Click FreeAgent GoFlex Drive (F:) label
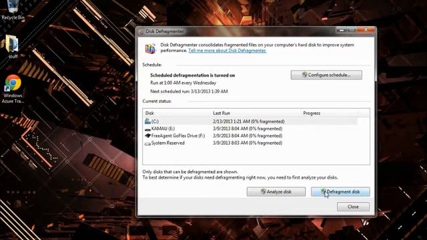The width and height of the screenshot is (427, 240). coord(178,136)
